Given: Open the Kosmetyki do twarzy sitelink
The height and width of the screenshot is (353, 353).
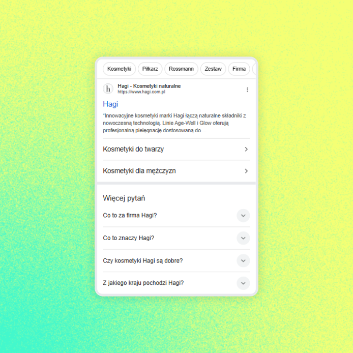Looking at the screenshot, I should point(176,149).
